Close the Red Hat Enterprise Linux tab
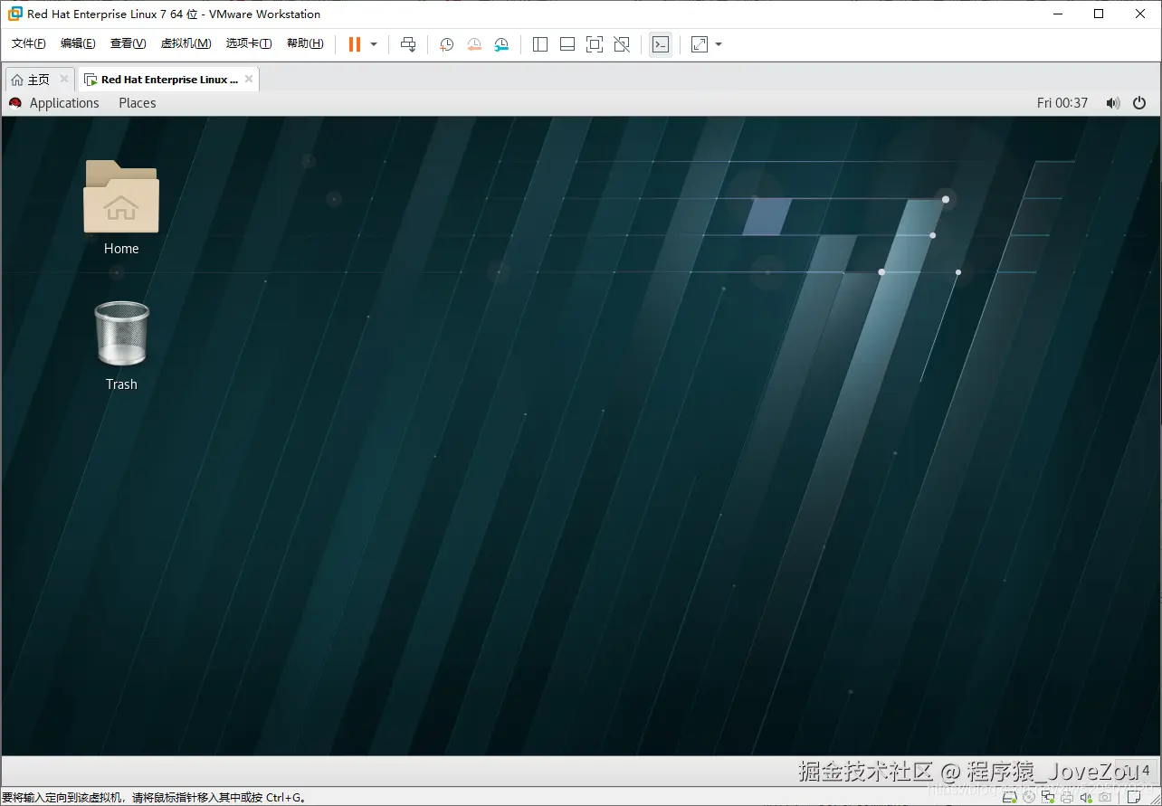The width and height of the screenshot is (1162, 806). point(249,79)
